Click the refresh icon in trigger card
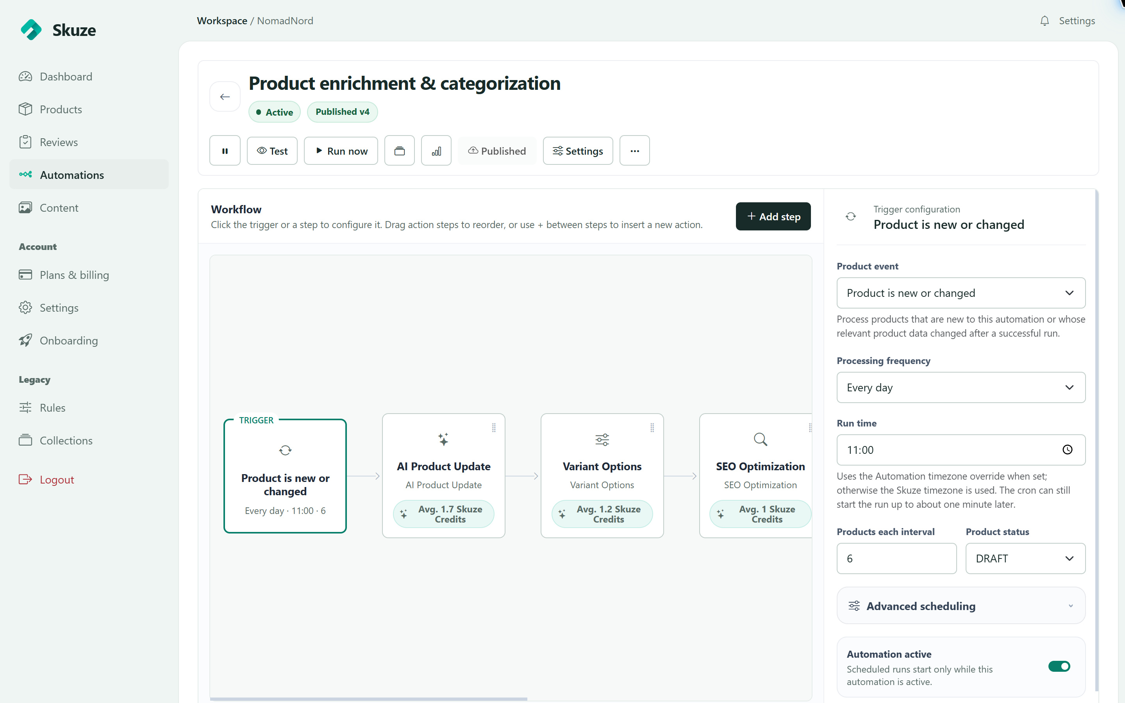The height and width of the screenshot is (703, 1125). tap(285, 450)
